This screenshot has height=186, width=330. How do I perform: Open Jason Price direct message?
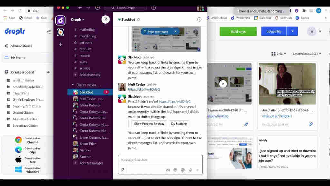pyautogui.click(x=88, y=144)
